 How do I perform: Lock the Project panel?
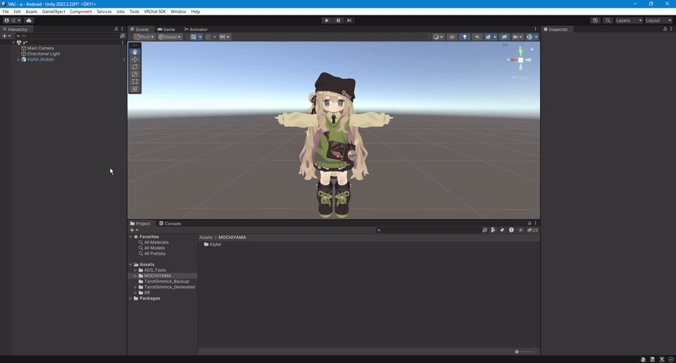pos(530,223)
